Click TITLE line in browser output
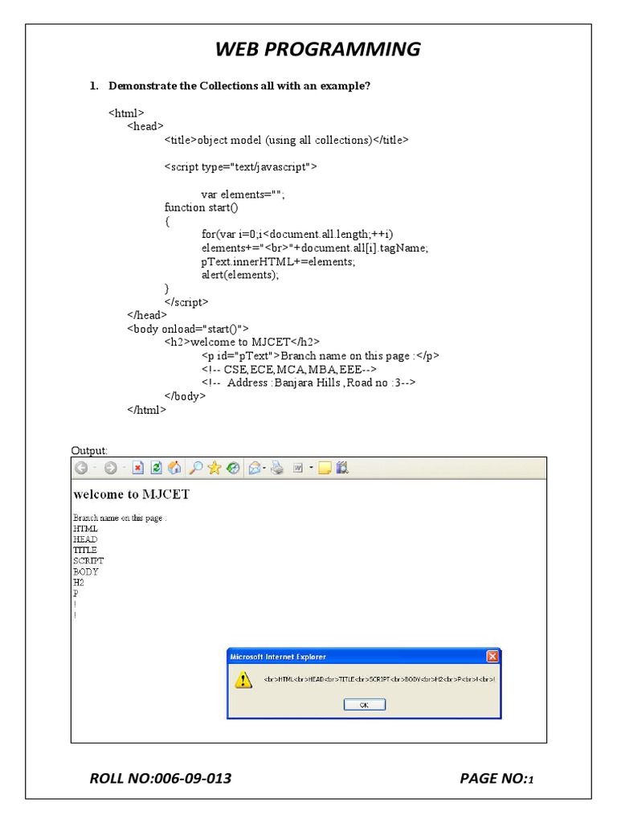Image resolution: width=617 pixels, height=823 pixels. [x=85, y=550]
